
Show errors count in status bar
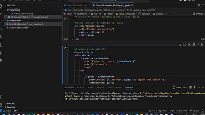7,111
